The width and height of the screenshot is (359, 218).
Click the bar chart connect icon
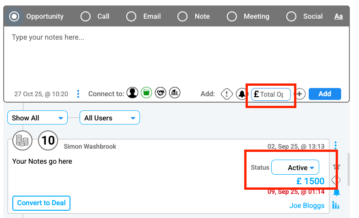[174, 93]
